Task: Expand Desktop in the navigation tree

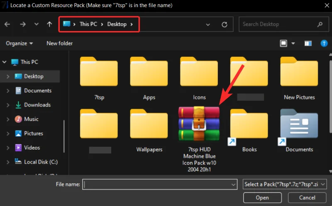Action: coord(8,76)
